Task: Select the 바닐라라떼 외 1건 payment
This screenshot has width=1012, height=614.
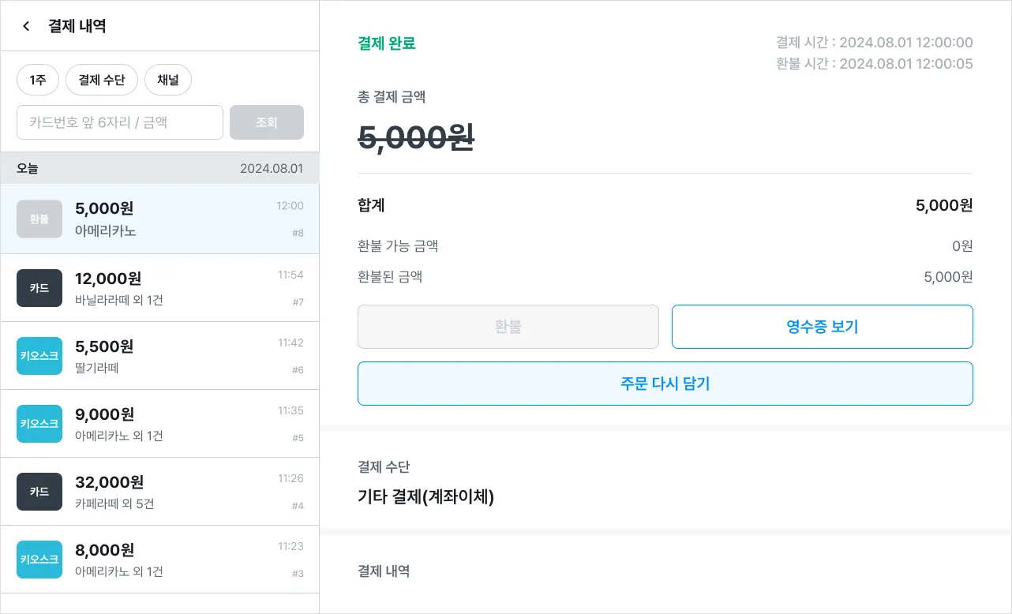Action: click(x=182, y=288)
